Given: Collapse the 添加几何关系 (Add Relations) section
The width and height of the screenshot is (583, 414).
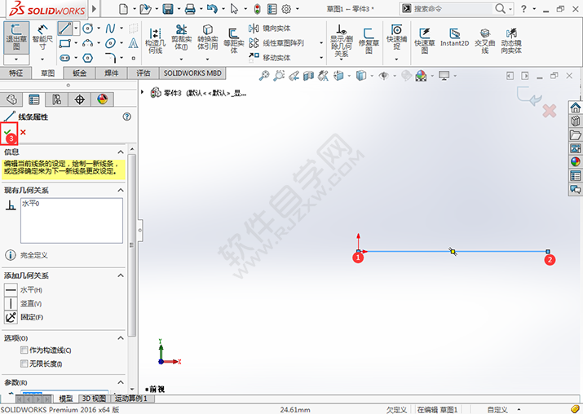Looking at the screenshot, I should [121, 275].
